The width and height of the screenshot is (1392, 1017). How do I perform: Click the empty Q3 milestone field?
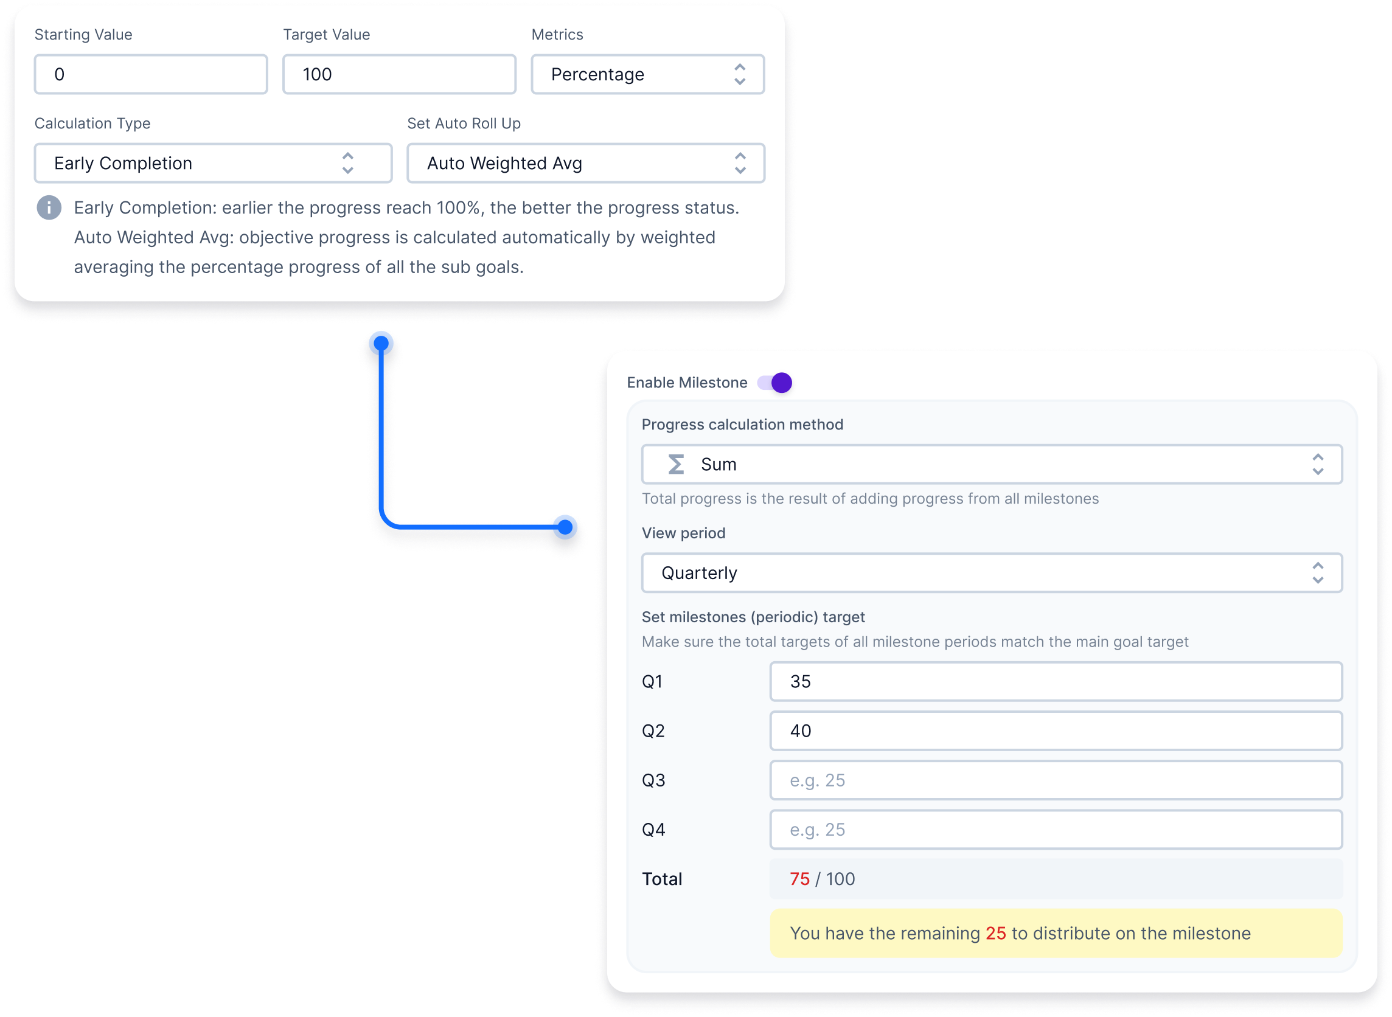coord(1056,780)
